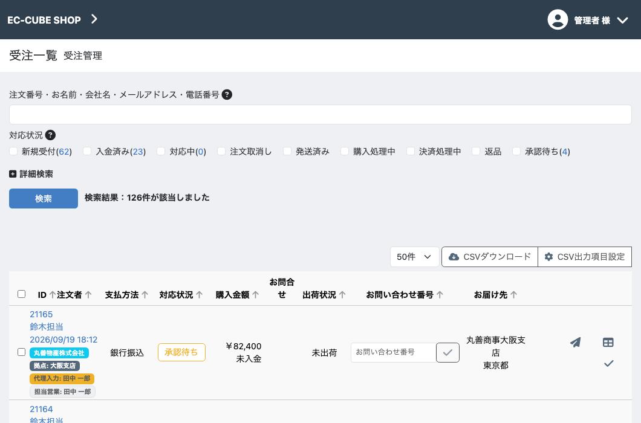Screen dimensions: 641x423
Task: Click the 鈴木担当 name under order 21165
Action: click(x=47, y=327)
